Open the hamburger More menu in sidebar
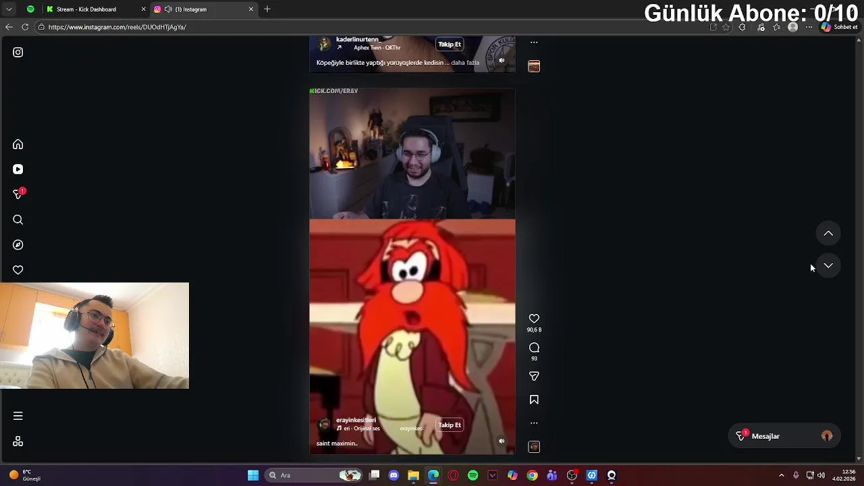Viewport: 864px width, 486px height. click(x=18, y=416)
